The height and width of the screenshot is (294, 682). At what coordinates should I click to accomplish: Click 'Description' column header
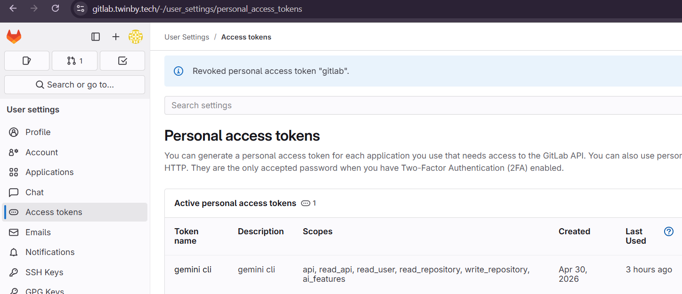pyautogui.click(x=261, y=231)
